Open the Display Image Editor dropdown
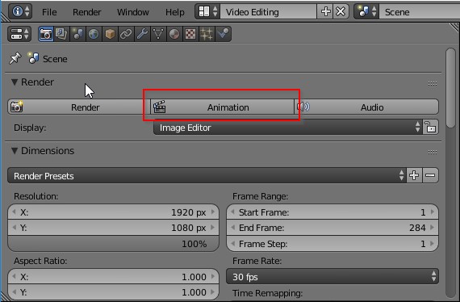 coord(288,128)
